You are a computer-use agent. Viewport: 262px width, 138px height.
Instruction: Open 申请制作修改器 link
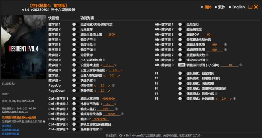(x=10, y=129)
